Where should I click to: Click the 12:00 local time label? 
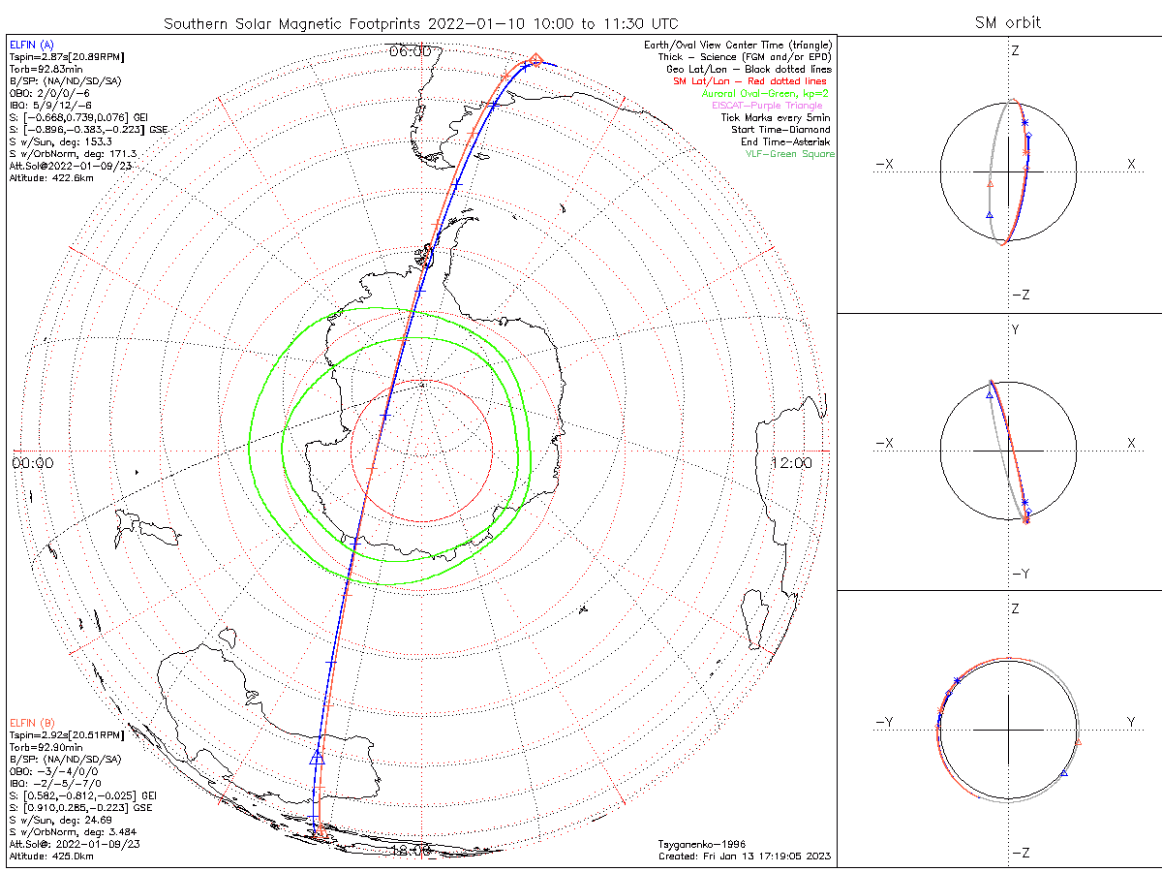point(791,464)
